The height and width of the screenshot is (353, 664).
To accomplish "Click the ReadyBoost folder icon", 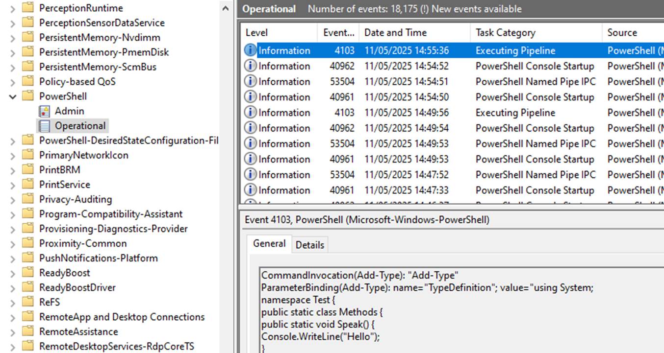I will 29,273.
